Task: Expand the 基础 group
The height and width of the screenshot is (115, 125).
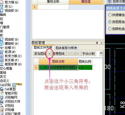Action: click(3, 73)
